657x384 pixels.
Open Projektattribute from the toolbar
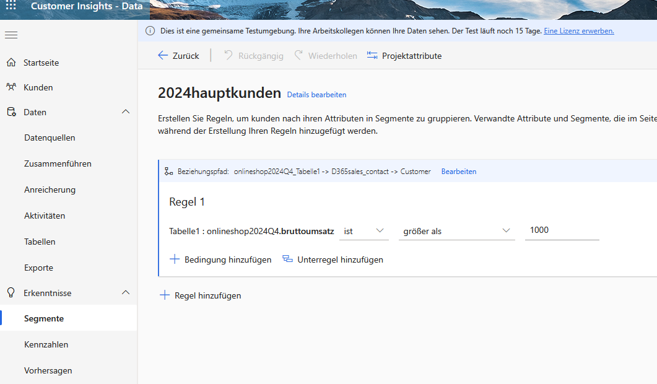404,55
